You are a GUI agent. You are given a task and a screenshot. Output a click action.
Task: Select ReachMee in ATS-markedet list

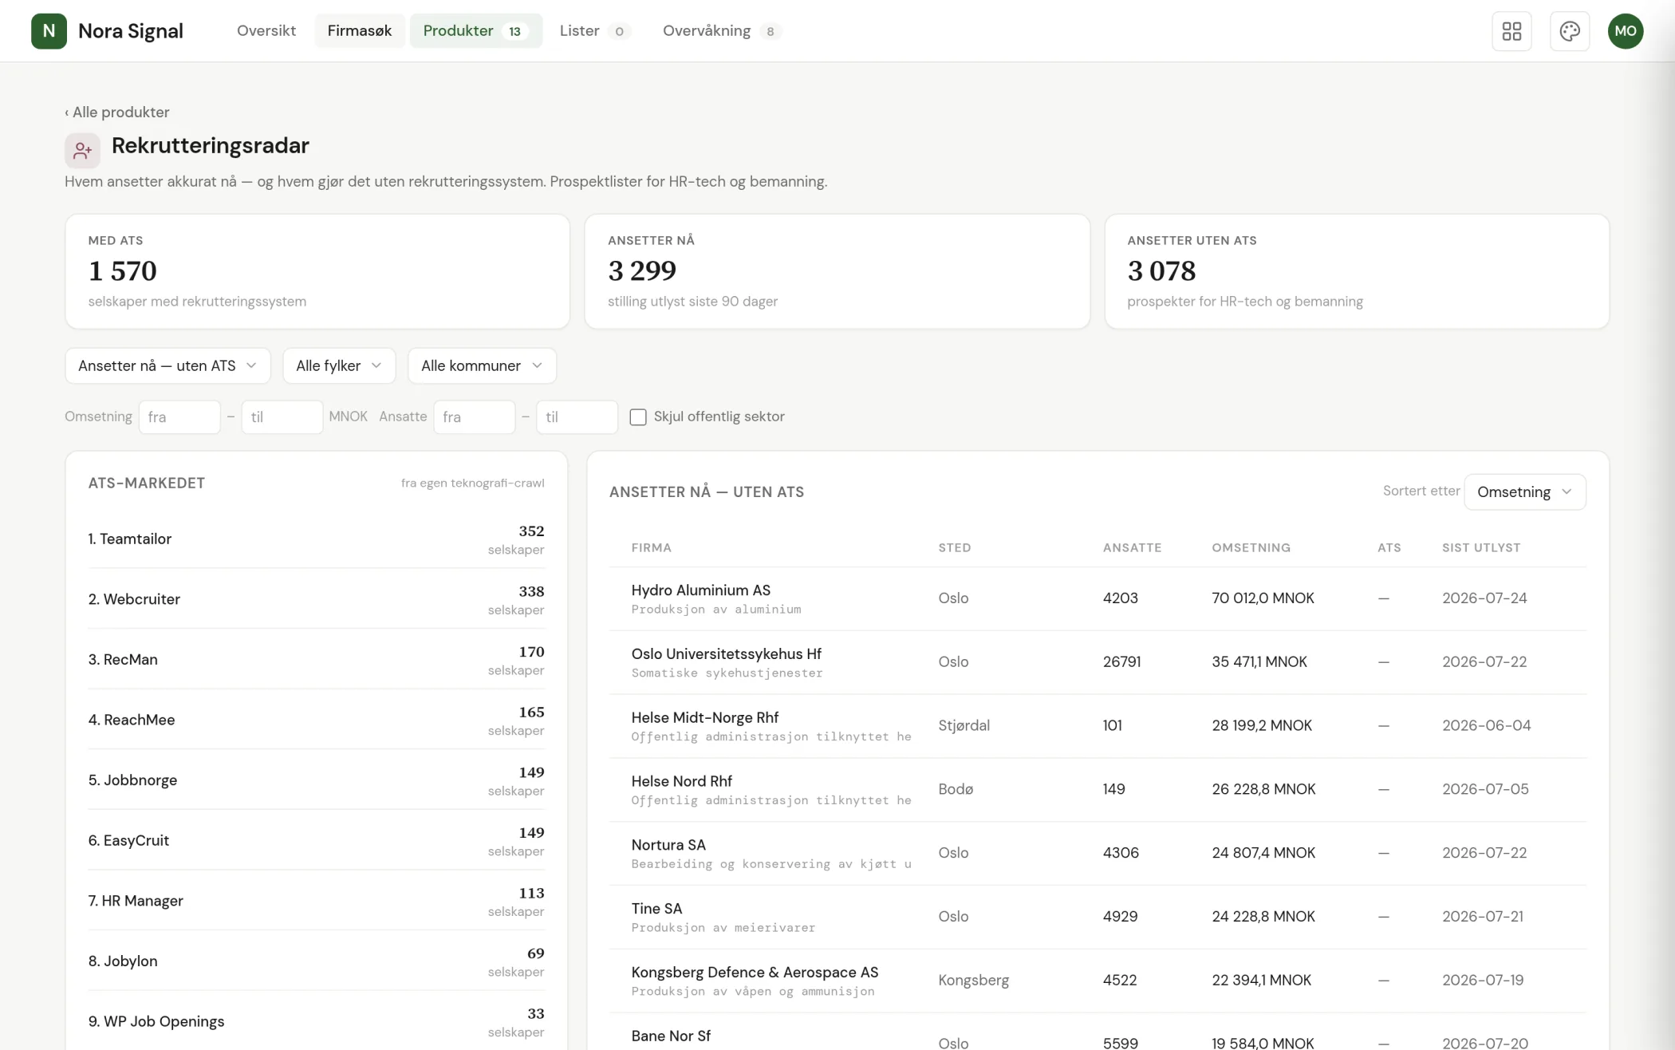[x=317, y=720]
